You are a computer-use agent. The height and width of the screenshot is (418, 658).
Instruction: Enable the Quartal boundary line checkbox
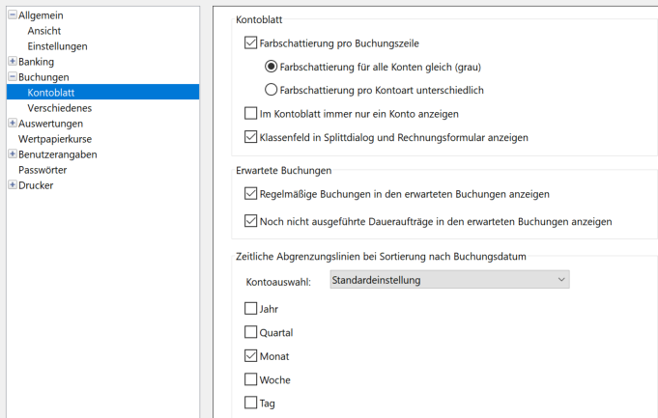(251, 332)
